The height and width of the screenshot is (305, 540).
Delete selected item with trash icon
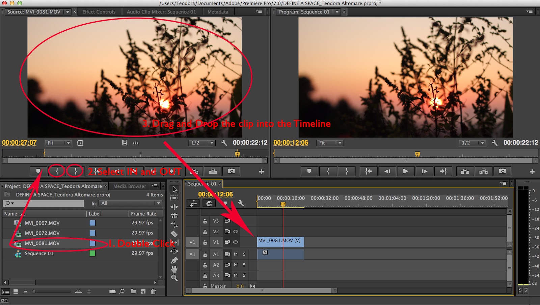(x=153, y=291)
